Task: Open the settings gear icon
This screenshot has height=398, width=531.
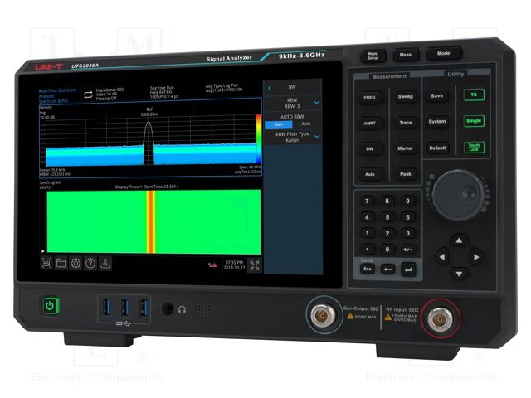Action: click(x=76, y=263)
